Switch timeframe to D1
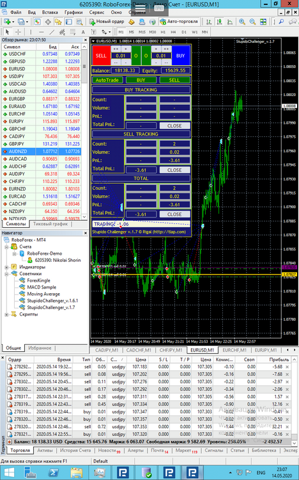The image size is (299, 480). click(184, 32)
